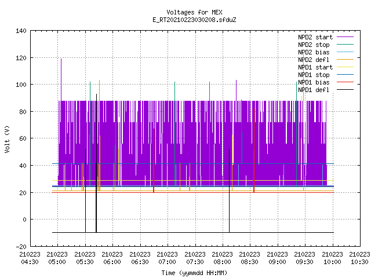Click the 'NPD2 bias' legend label
371x278 pixels.
pos(314,52)
